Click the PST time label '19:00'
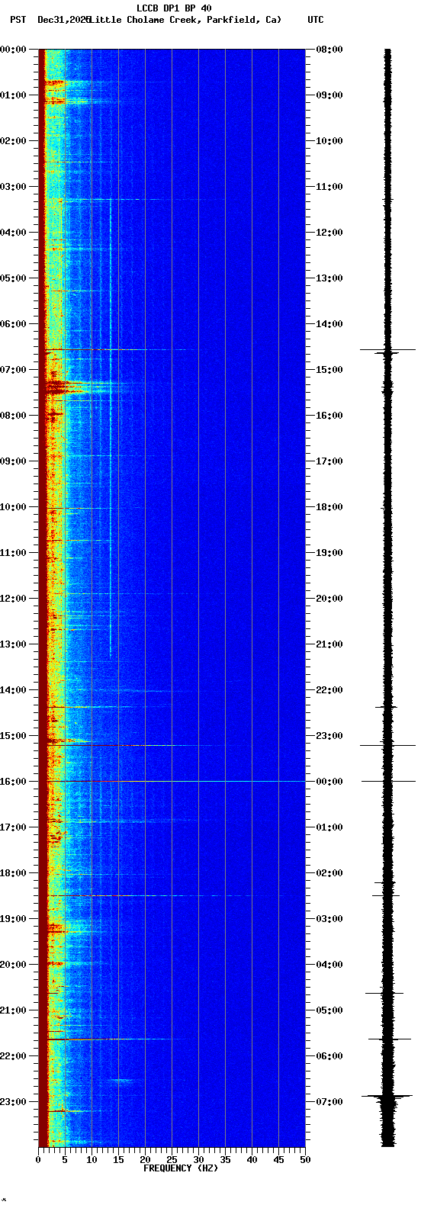 click(x=13, y=919)
